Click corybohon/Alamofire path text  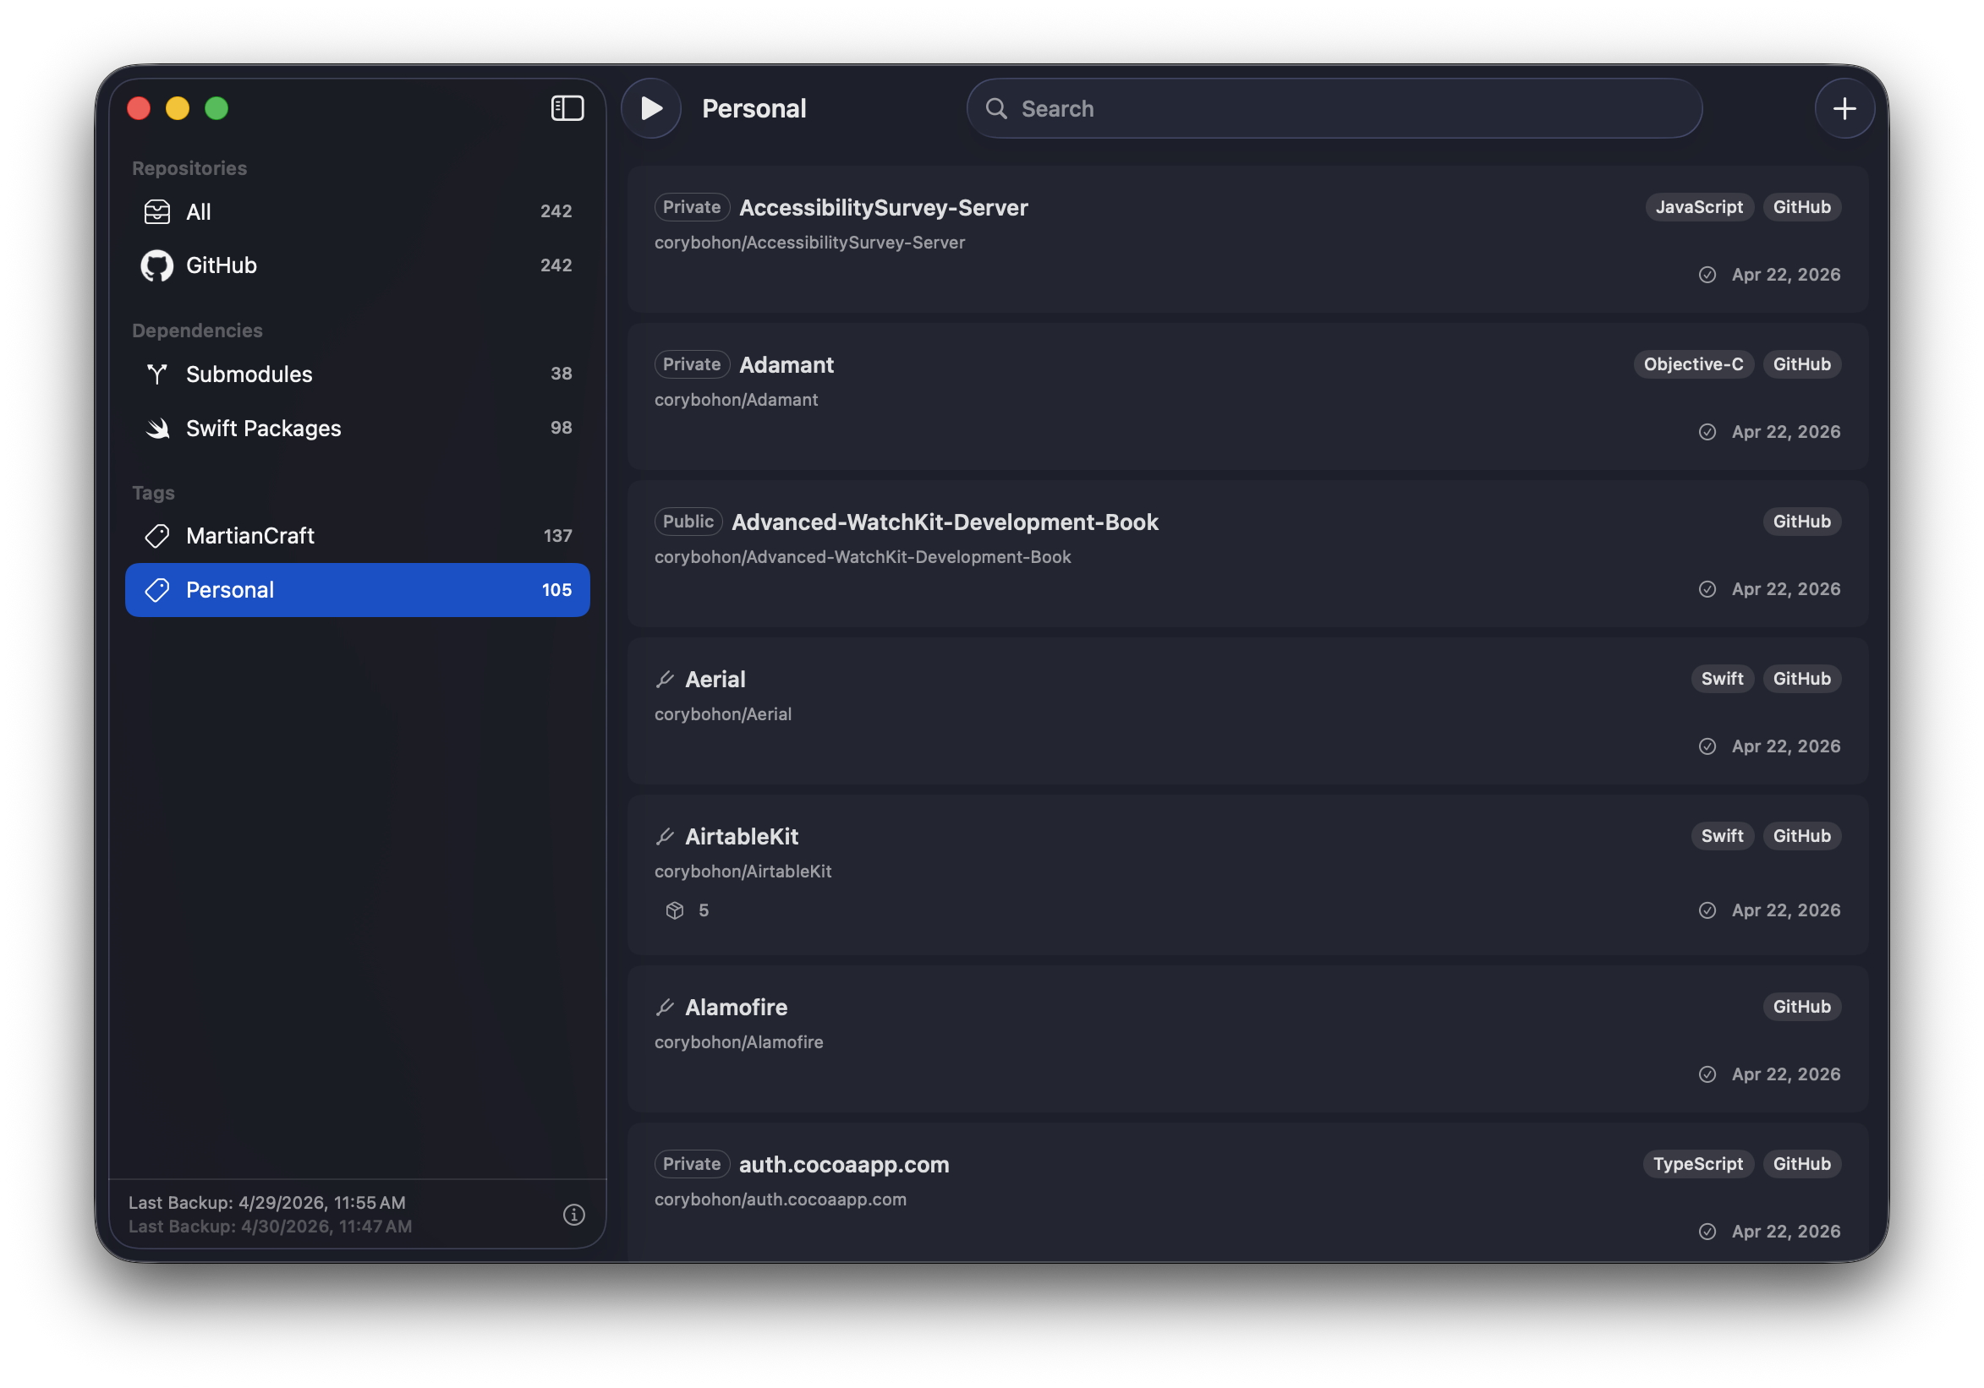pos(739,1042)
